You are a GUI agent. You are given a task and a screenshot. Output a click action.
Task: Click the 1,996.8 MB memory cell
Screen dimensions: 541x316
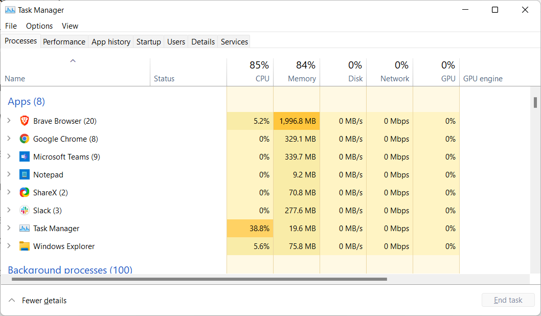(297, 121)
